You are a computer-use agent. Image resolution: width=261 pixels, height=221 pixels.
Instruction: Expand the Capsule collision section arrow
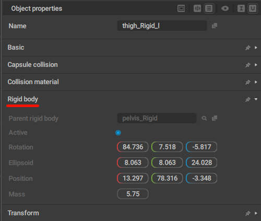(256, 65)
